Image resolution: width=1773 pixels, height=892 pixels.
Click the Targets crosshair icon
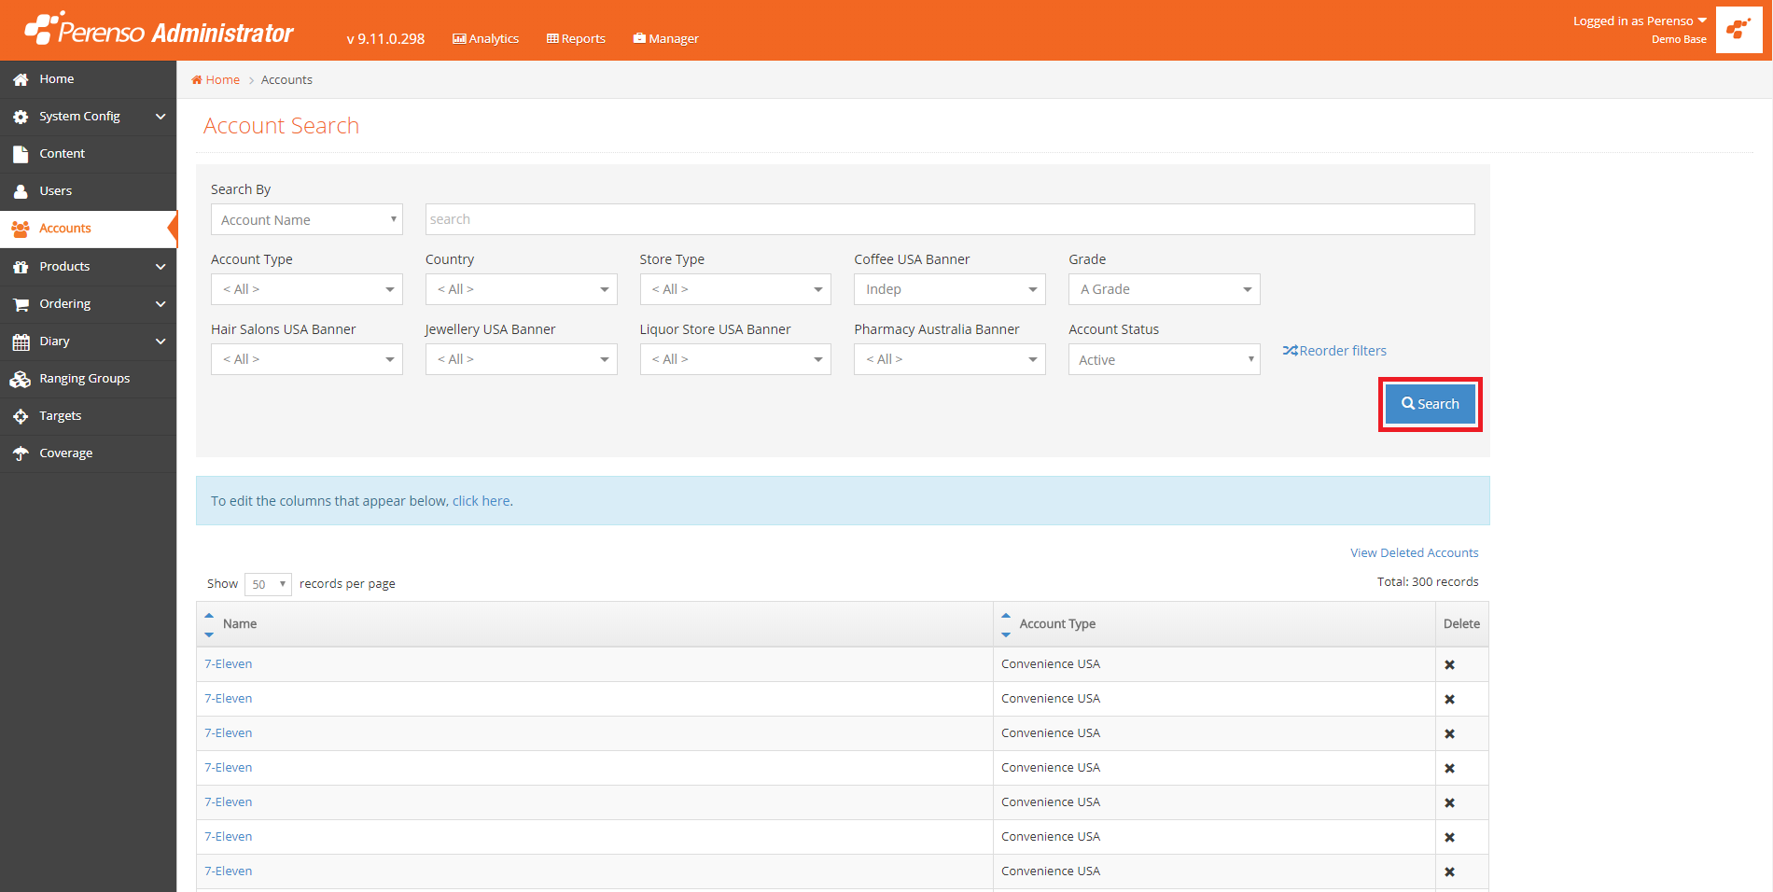[21, 416]
